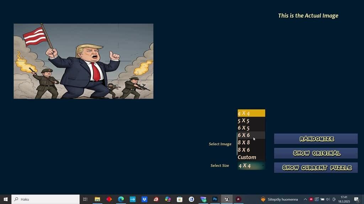Choose 5 X 5 from the size list

(244, 121)
